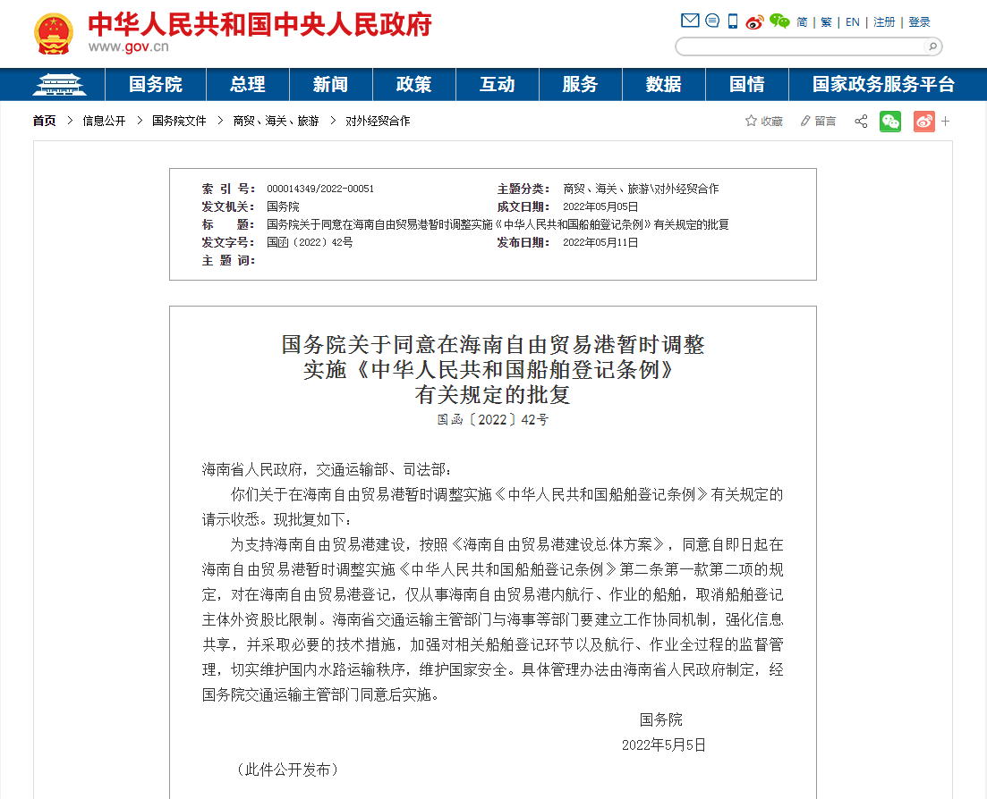Click the WeChat icon in top header

[x=779, y=21]
